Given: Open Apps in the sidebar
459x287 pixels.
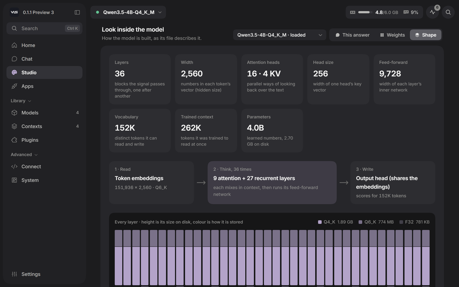Looking at the screenshot, I should 44,86.
